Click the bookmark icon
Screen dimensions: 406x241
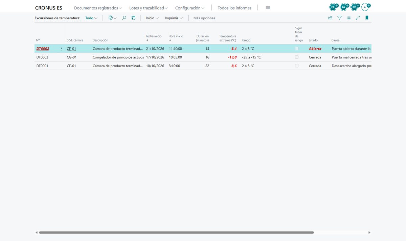click(x=367, y=18)
